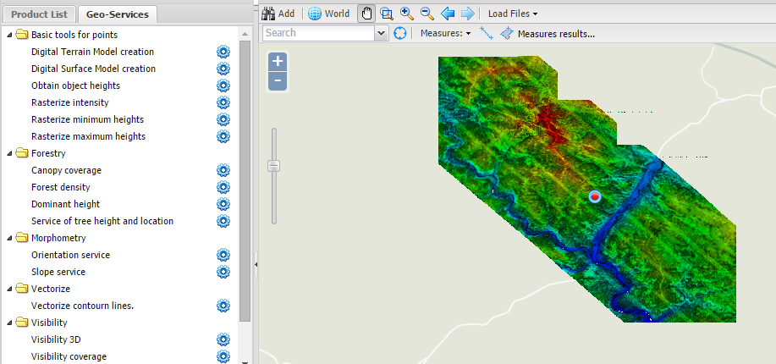This screenshot has height=364, width=776.
Task: Select Digital Terrain Model creation service
Action: (92, 52)
